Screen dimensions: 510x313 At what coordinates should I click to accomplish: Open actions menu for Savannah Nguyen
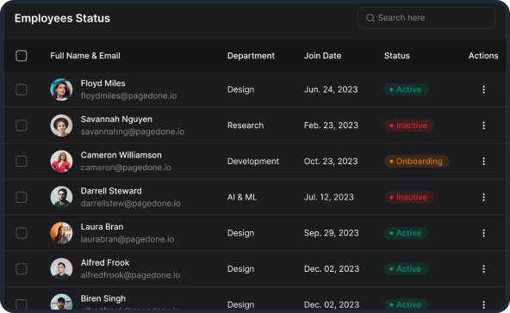pyautogui.click(x=483, y=126)
